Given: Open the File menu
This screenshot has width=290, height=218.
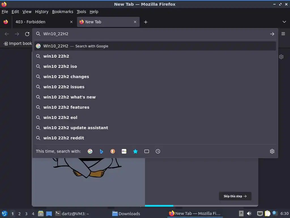Looking at the screenshot, I should point(5,12).
